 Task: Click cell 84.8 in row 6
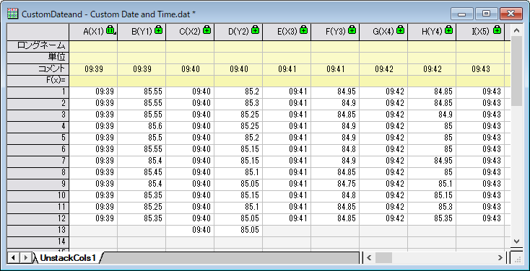click(335, 149)
